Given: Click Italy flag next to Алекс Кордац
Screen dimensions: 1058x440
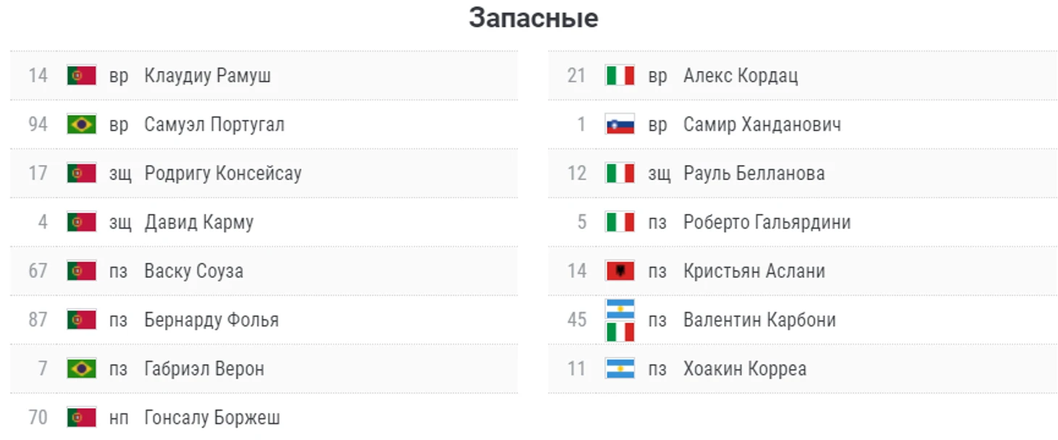Looking at the screenshot, I should (620, 75).
